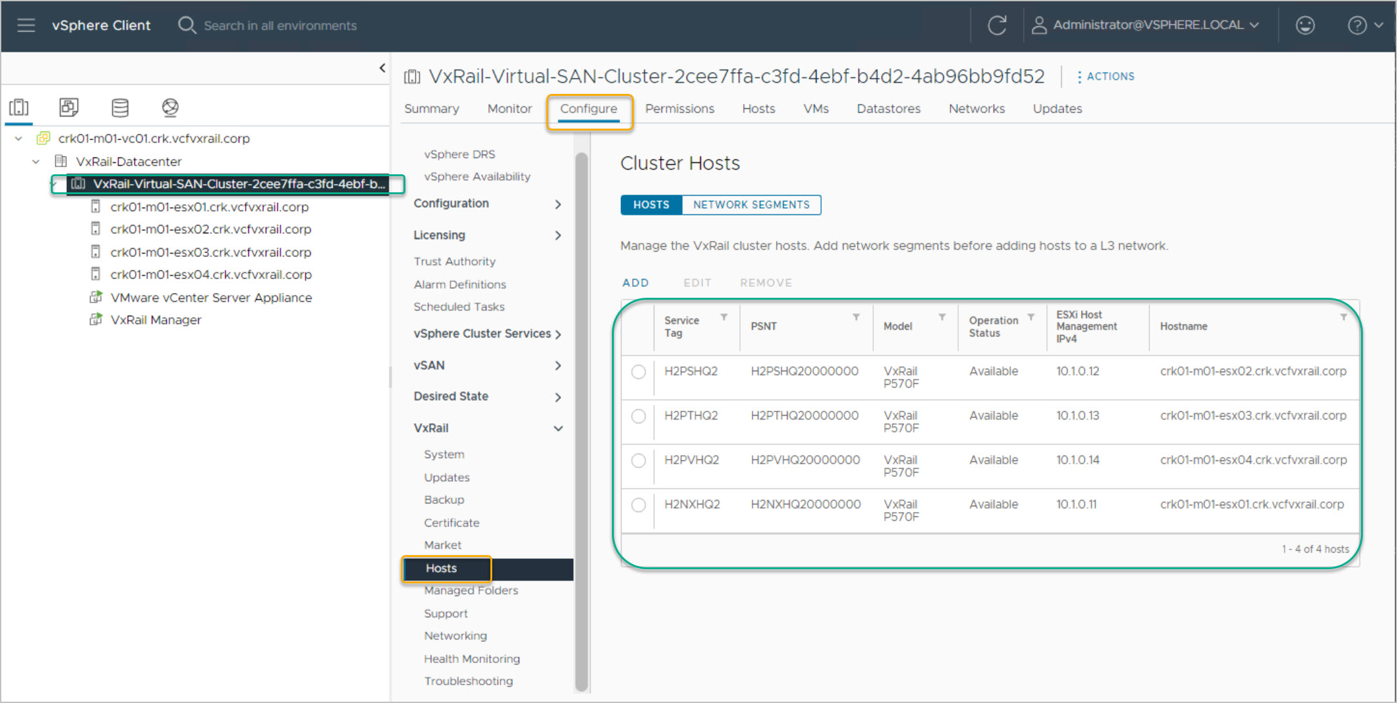Filter the Service Tag column
1397x703 pixels.
724,317
